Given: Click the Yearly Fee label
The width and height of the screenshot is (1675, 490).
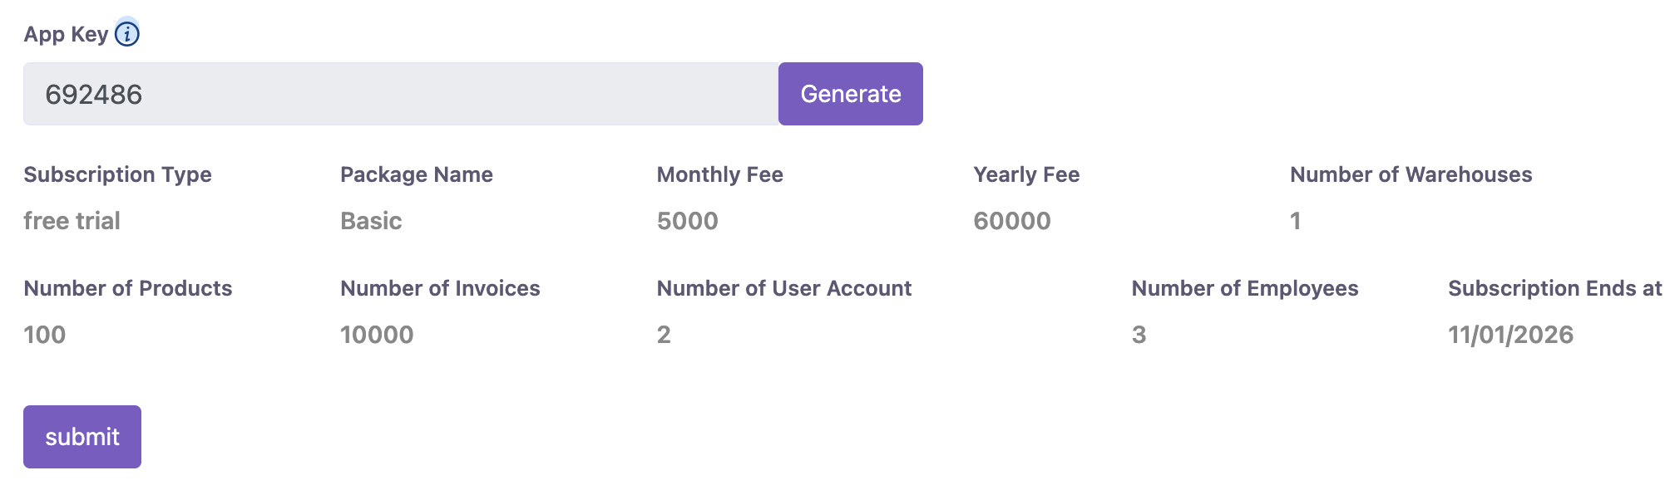Looking at the screenshot, I should pyautogui.click(x=1026, y=174).
